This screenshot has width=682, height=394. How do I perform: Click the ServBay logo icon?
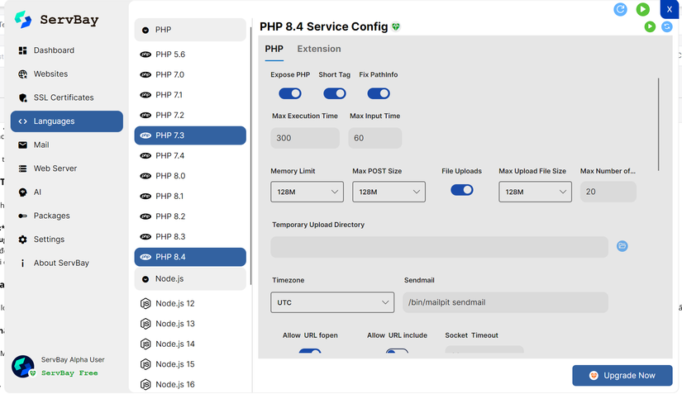click(x=23, y=20)
